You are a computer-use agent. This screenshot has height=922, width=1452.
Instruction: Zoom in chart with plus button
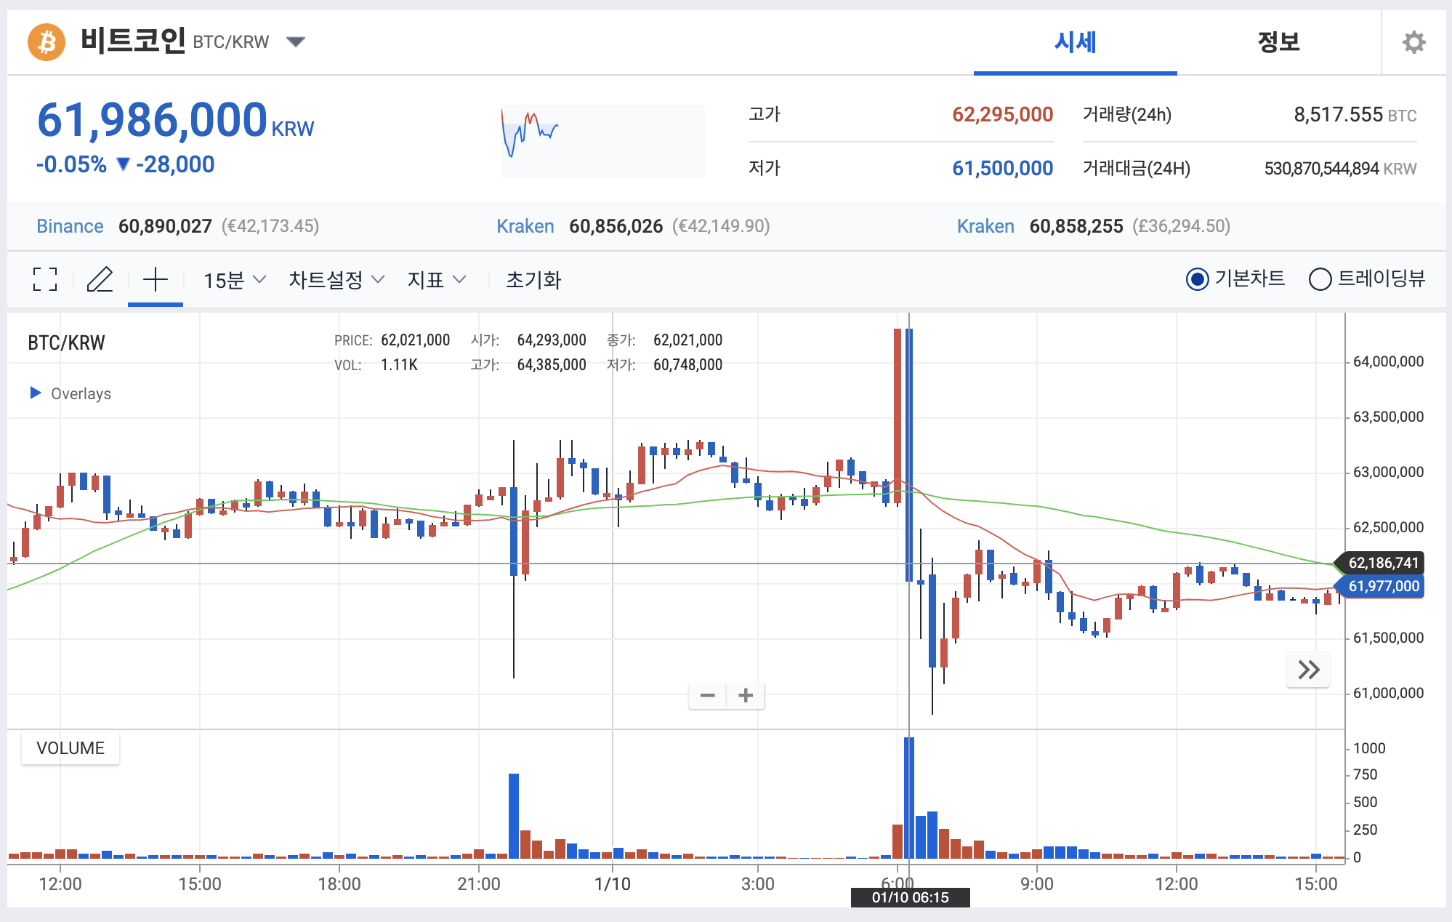746,696
